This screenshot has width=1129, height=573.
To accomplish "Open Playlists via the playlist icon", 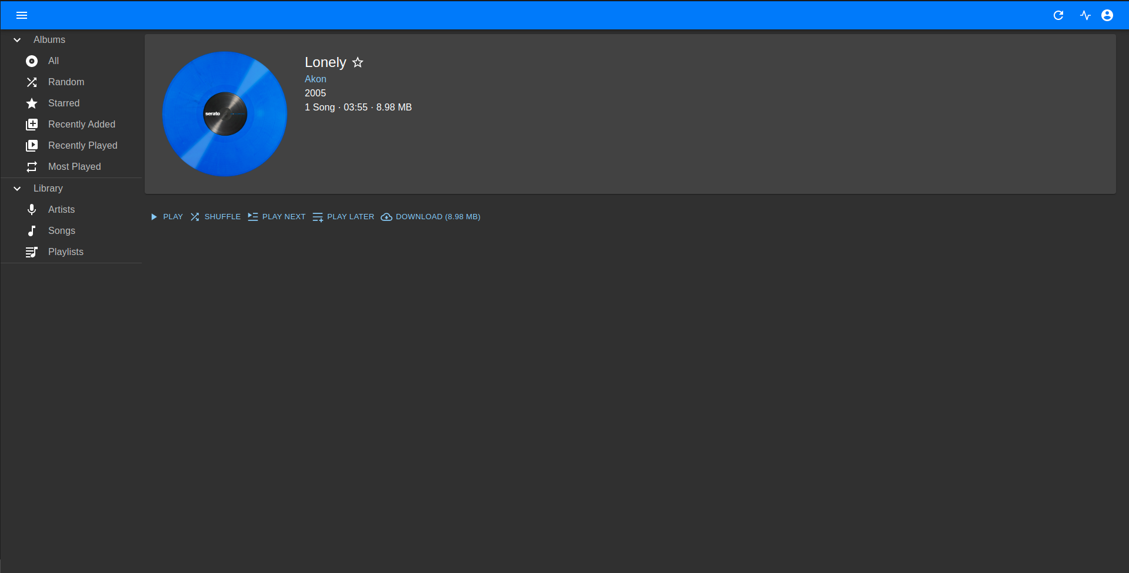I will 32,252.
